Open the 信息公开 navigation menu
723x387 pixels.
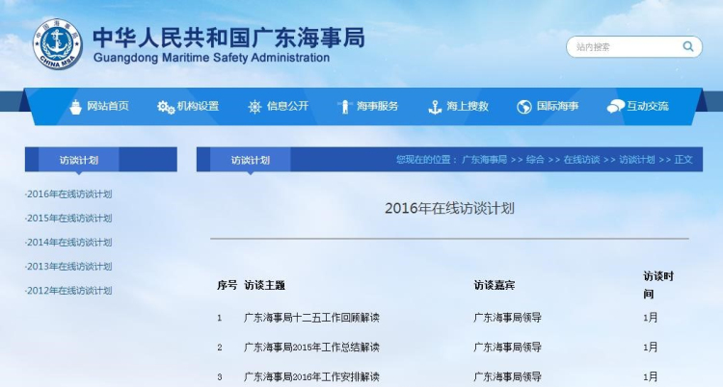[x=287, y=107]
